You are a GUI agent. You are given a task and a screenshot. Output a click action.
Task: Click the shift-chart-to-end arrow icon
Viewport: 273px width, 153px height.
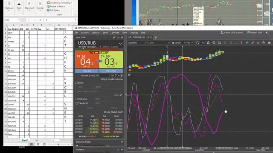point(203,43)
